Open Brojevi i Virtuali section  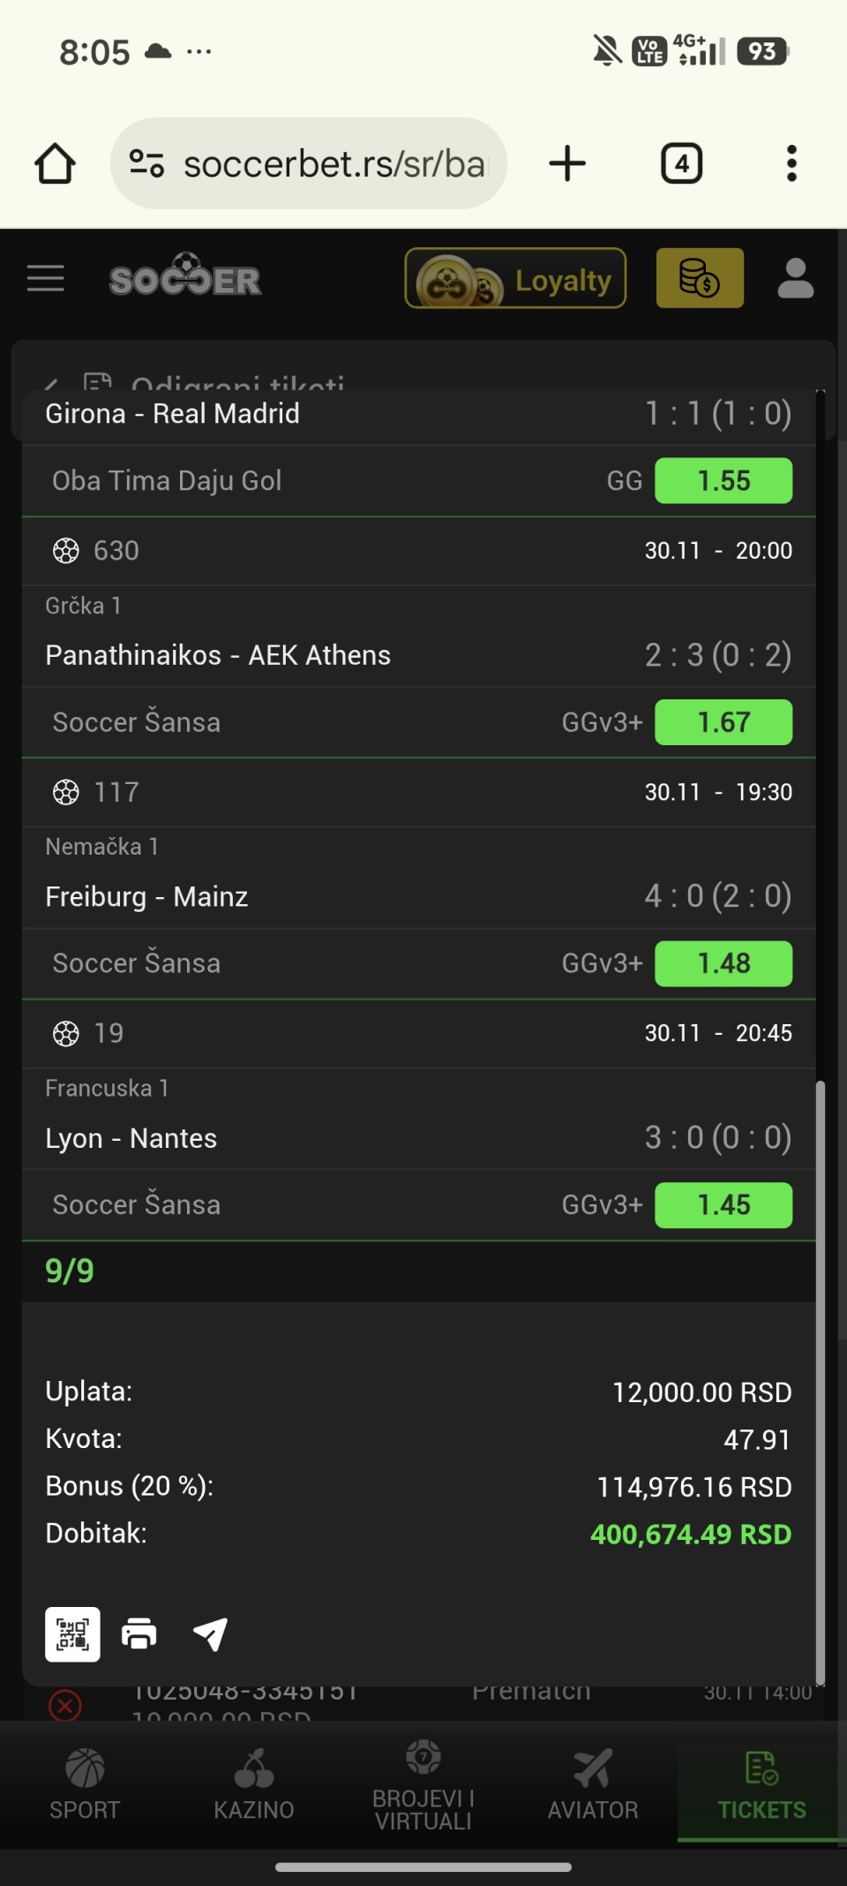coord(423,1785)
